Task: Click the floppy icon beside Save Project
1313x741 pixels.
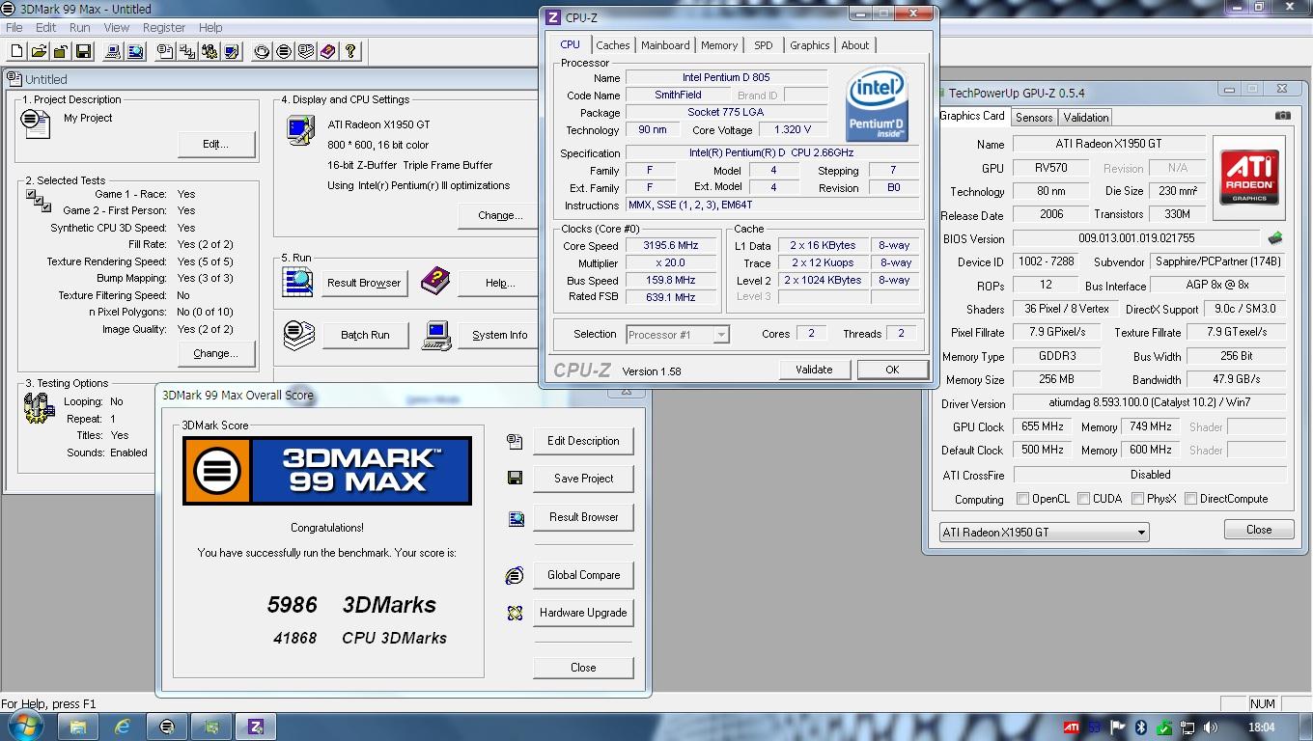Action: point(515,478)
